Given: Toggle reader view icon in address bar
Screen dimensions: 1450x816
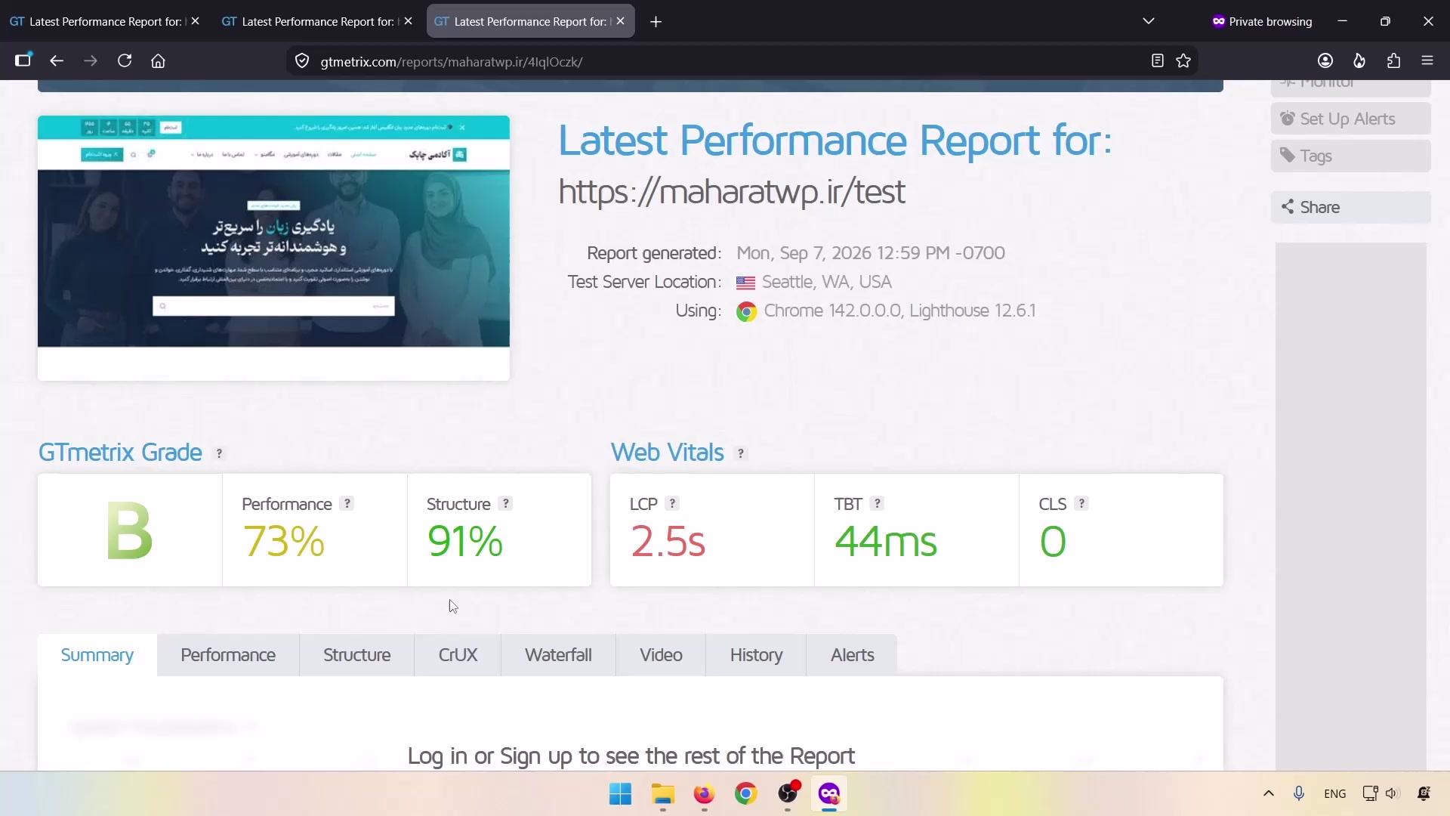Looking at the screenshot, I should click(x=1157, y=61).
